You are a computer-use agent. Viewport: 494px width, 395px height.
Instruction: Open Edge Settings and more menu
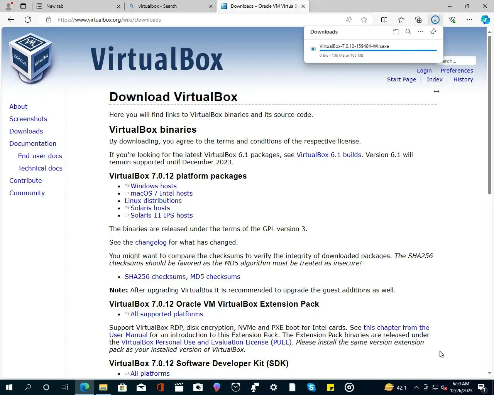469,20
